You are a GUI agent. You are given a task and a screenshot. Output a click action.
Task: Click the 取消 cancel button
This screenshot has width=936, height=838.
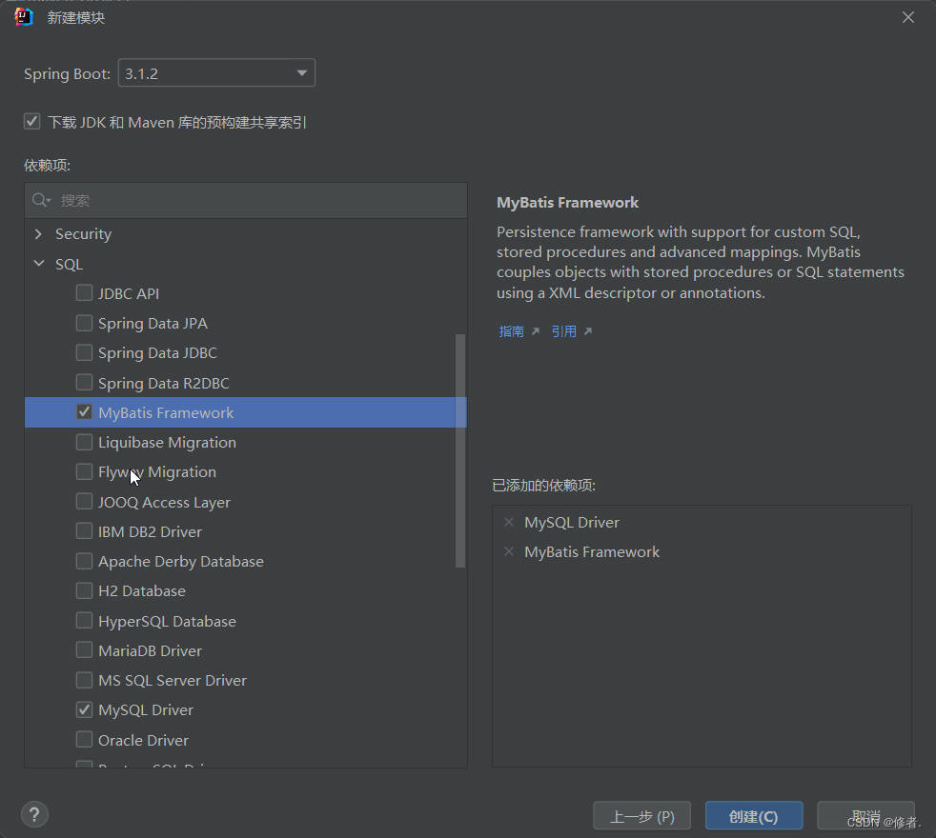pos(865,816)
